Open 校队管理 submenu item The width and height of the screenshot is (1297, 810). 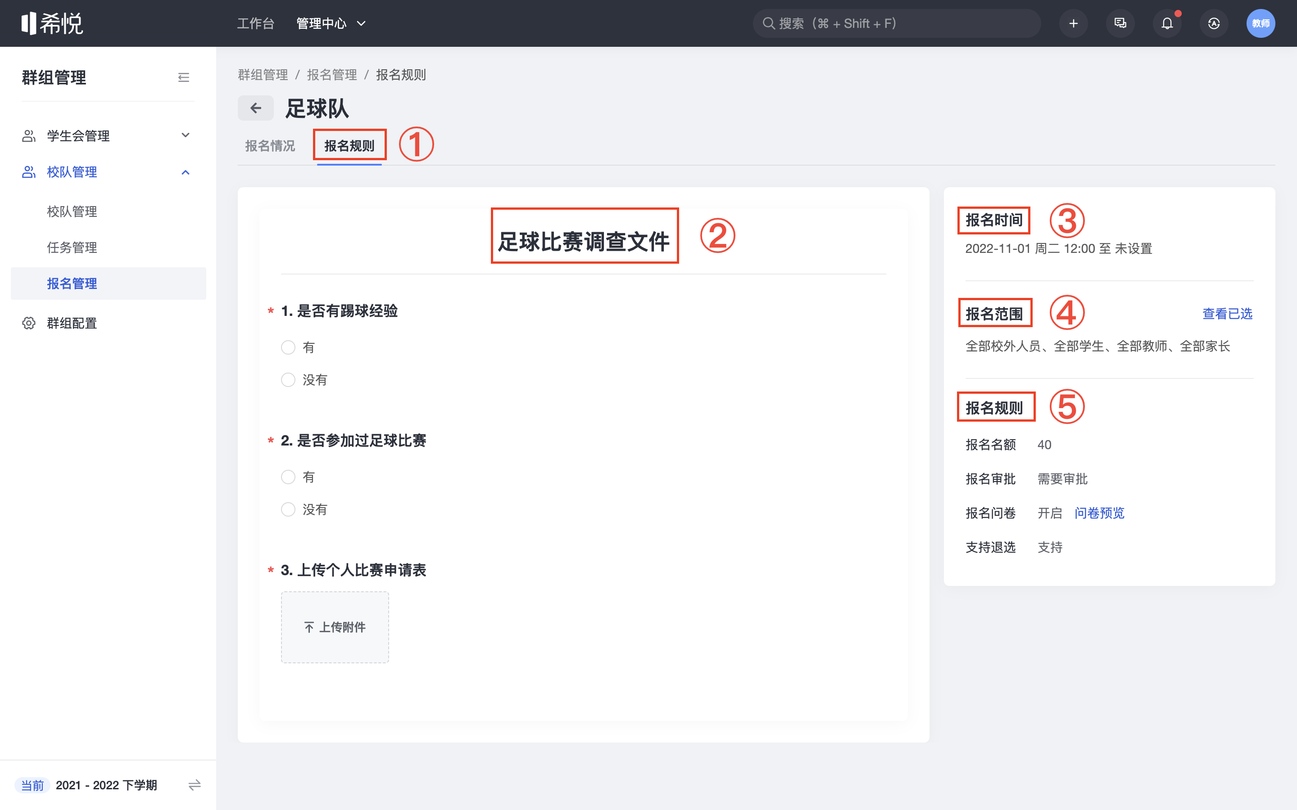click(72, 211)
